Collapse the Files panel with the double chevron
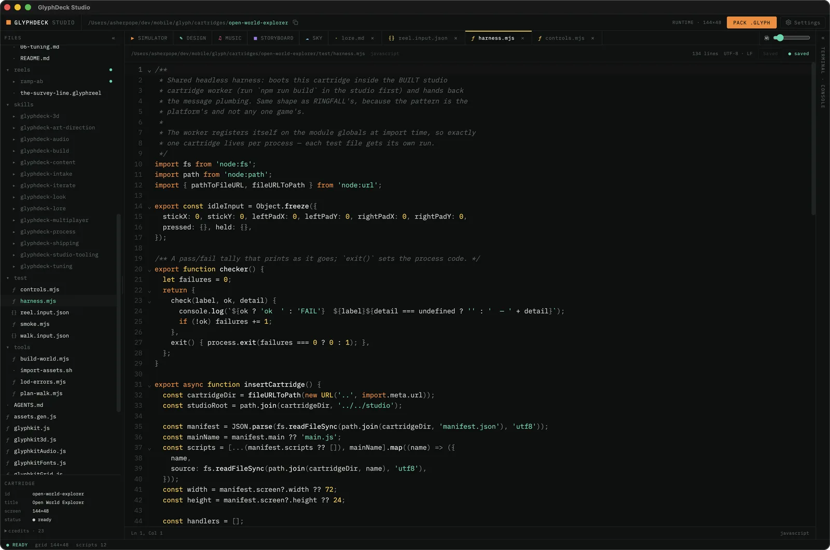The height and width of the screenshot is (550, 830). pos(113,38)
